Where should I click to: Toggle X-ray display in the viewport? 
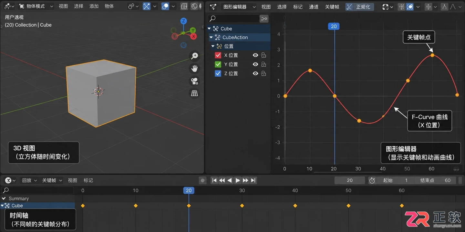tap(184, 6)
